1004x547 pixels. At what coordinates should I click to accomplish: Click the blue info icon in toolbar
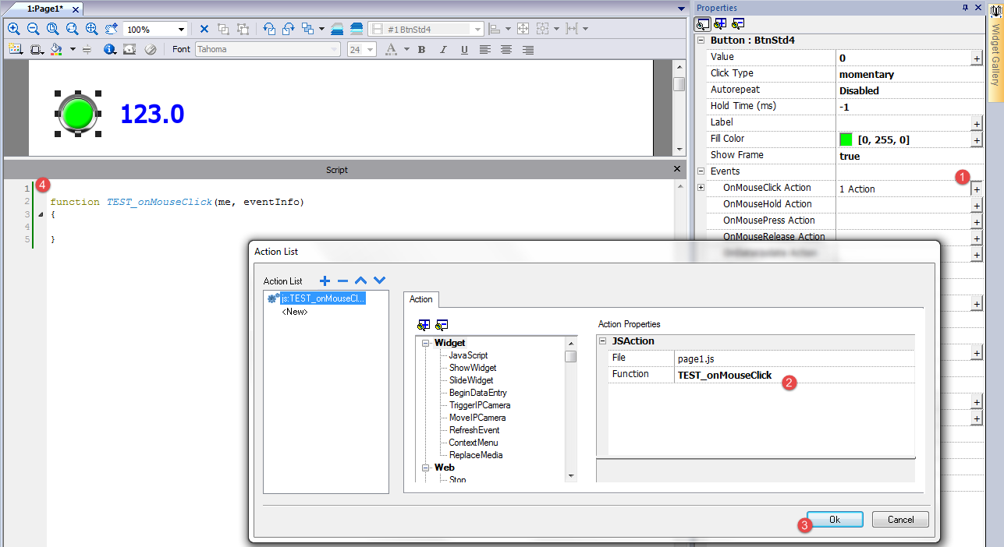point(109,50)
